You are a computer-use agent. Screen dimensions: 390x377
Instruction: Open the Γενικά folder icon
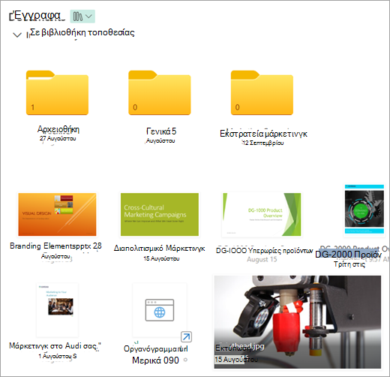coord(160,93)
